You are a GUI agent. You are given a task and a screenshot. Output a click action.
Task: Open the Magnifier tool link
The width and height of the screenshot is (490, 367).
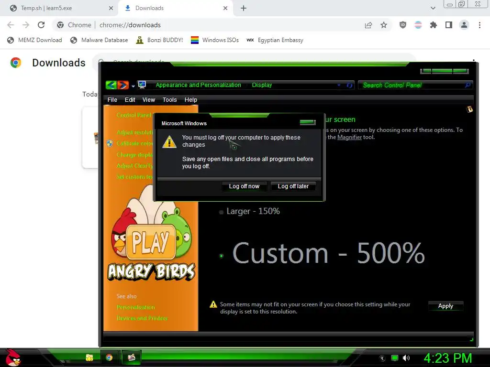pyautogui.click(x=349, y=137)
